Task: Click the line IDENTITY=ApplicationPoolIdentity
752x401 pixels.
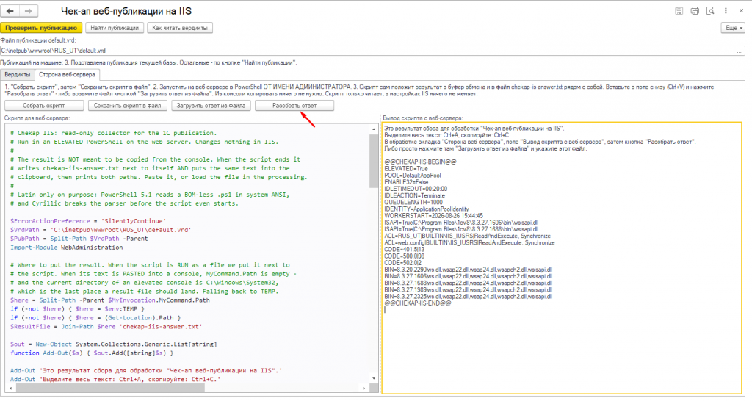Action: 427,209
